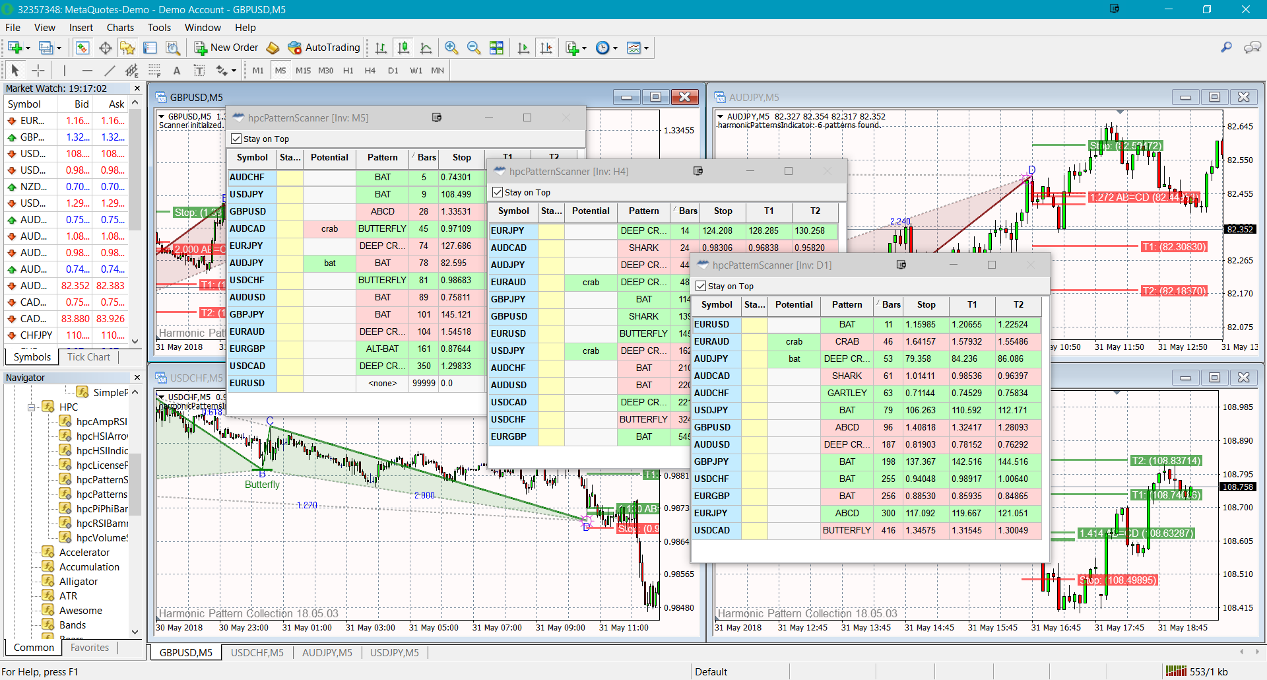Switch timeframe to M1
Screen dimensions: 1267x680
pyautogui.click(x=258, y=70)
